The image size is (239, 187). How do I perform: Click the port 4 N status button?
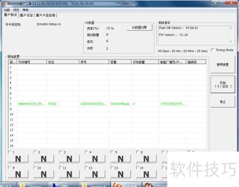point(95,159)
